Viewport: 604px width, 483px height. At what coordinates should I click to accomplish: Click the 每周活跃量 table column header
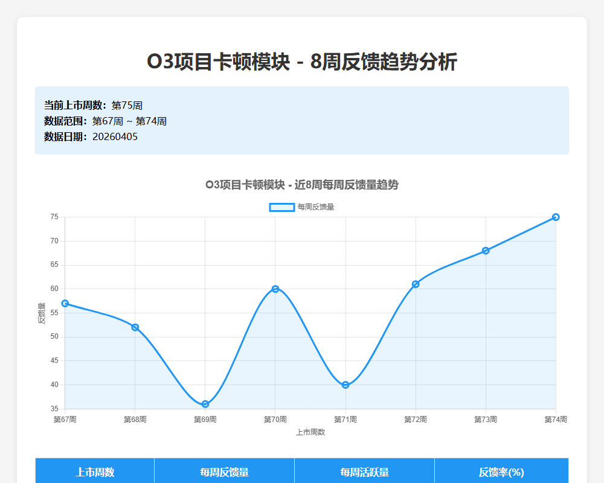point(364,472)
